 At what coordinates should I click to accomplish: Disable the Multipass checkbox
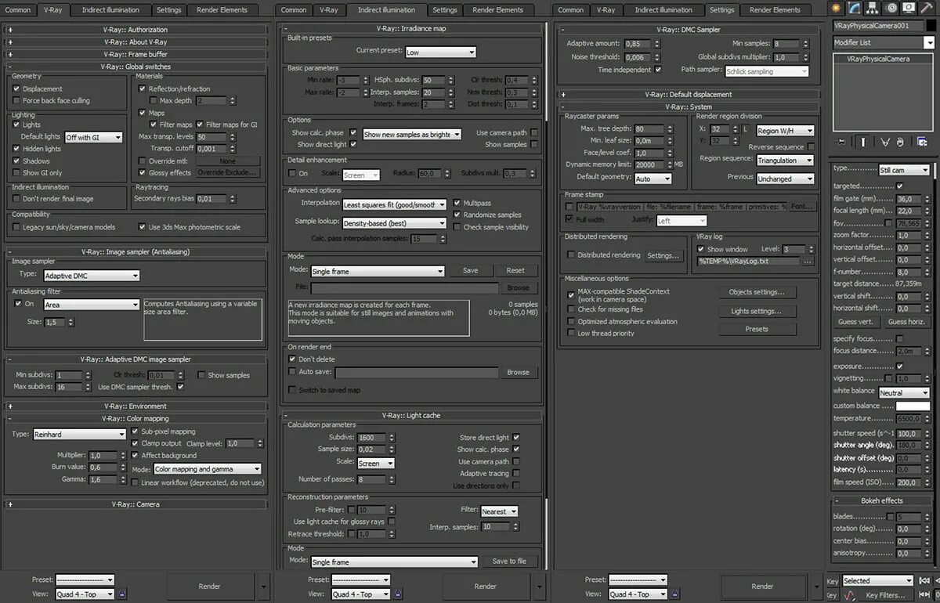[x=457, y=203]
